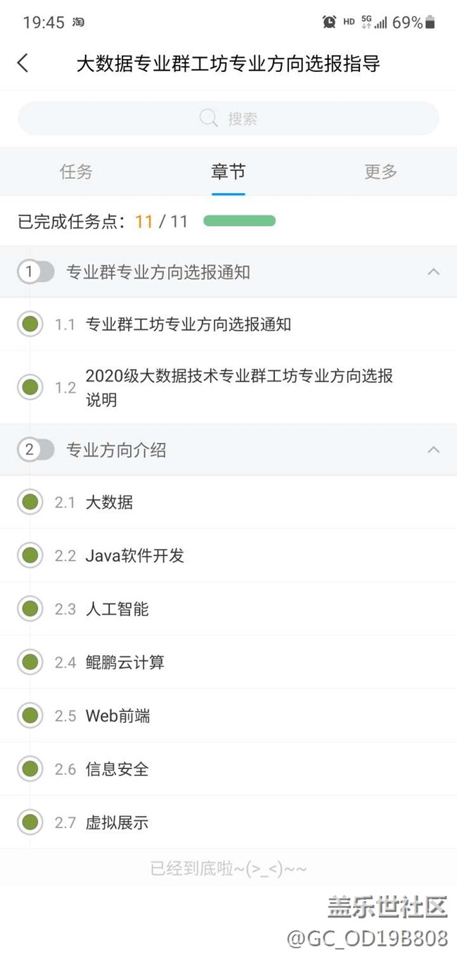Tap the back arrow icon
Image resolution: width=457 pixels, height=966 pixels.
pyautogui.click(x=22, y=63)
